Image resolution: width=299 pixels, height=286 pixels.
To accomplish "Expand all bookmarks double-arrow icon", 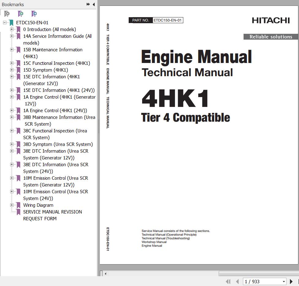I will [88, 4].
